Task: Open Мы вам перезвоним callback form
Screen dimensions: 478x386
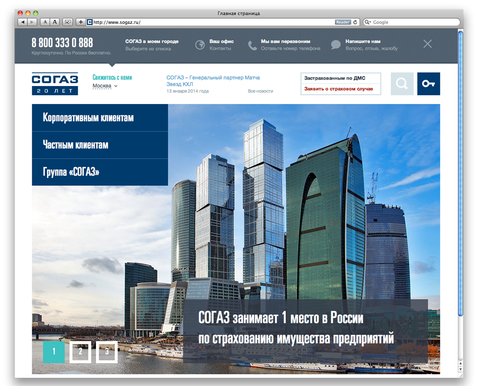Action: click(290, 45)
